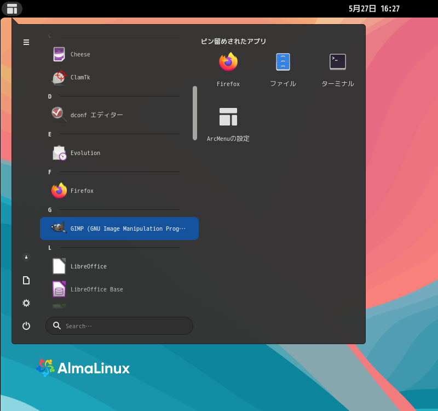
Task: Open the hamburger menu at top of sidebar
Action: (x=26, y=42)
